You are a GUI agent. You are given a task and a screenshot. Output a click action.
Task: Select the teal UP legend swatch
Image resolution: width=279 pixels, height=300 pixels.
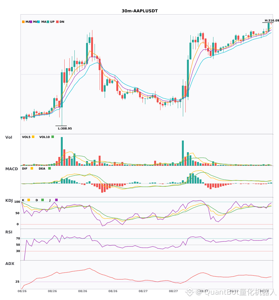pyautogui.click(x=48, y=22)
